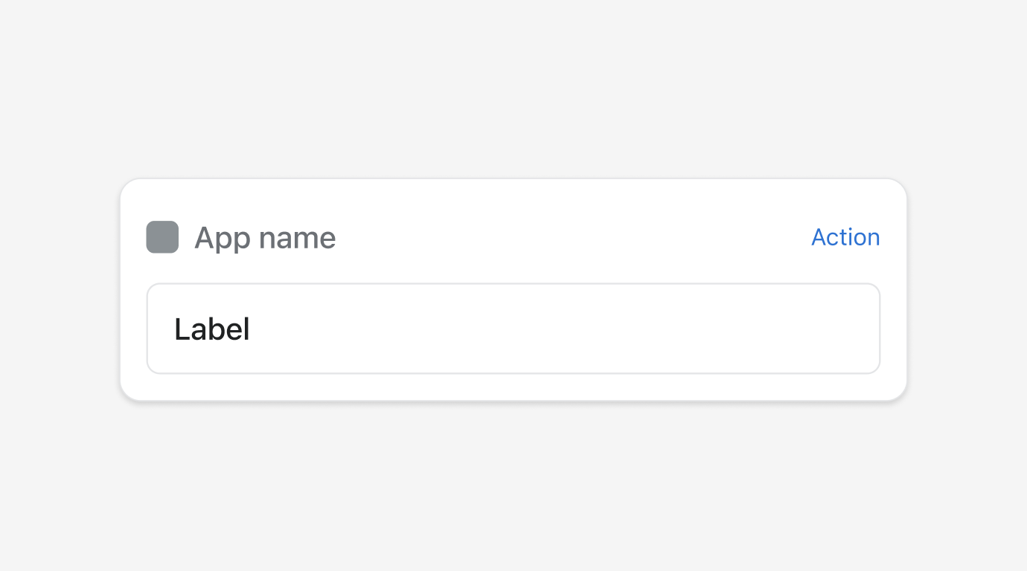Click the app icon left of App name
1027x571 pixels.
[x=162, y=237]
